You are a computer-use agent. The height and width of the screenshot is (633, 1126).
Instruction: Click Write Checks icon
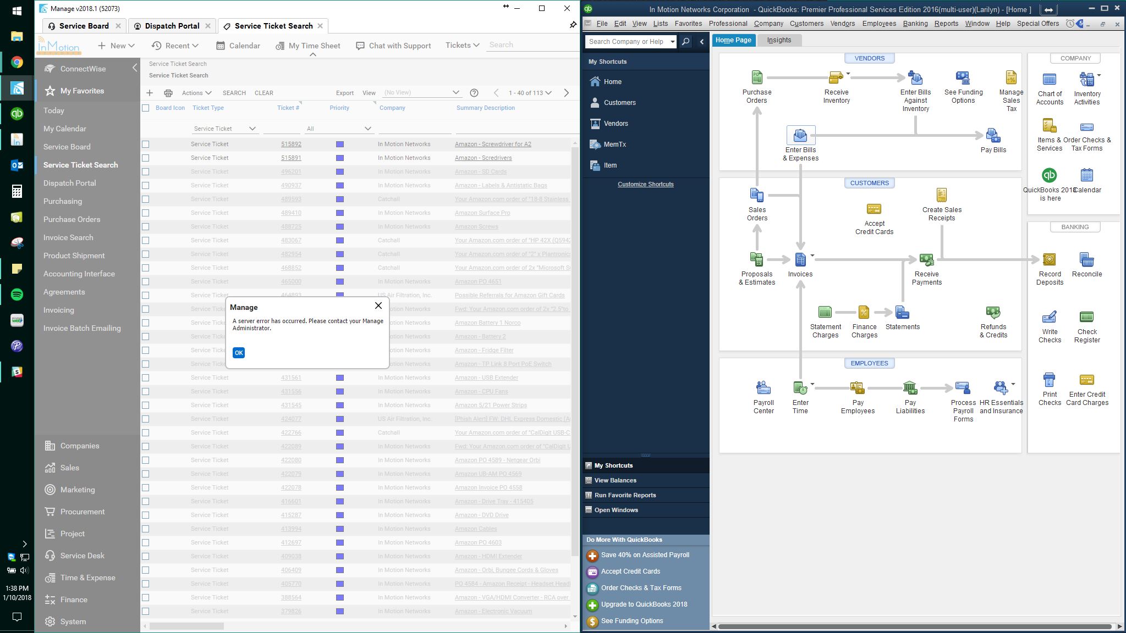(x=1050, y=317)
